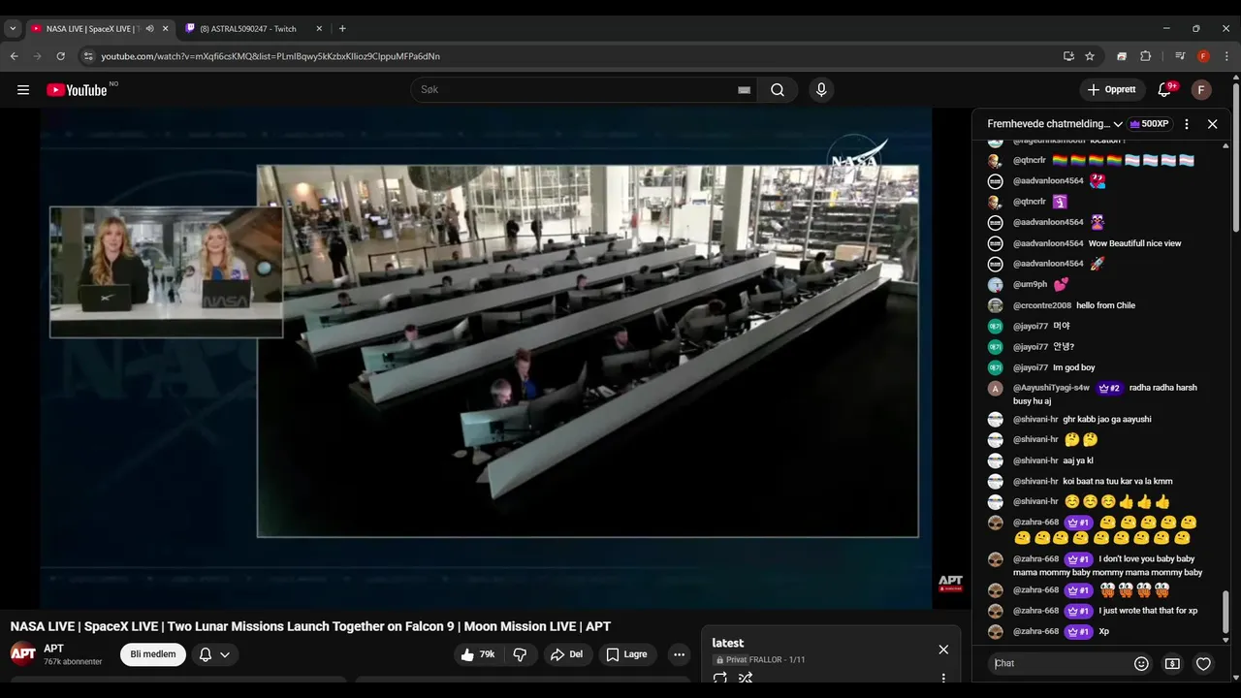Open chat options three-dot menu

pyautogui.click(x=1187, y=124)
